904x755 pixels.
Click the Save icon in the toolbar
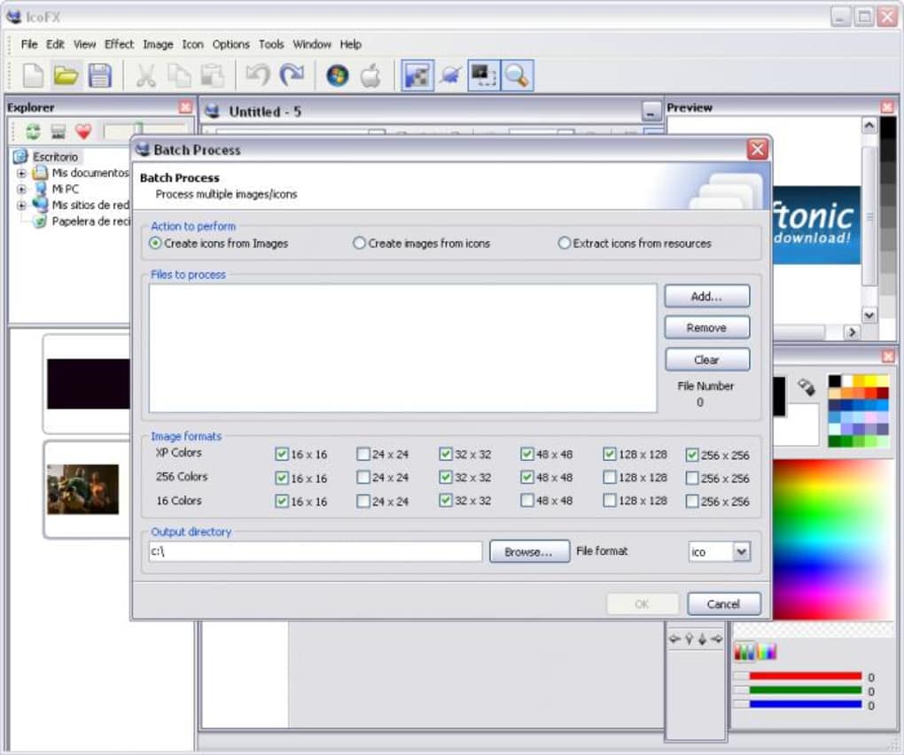tap(100, 75)
